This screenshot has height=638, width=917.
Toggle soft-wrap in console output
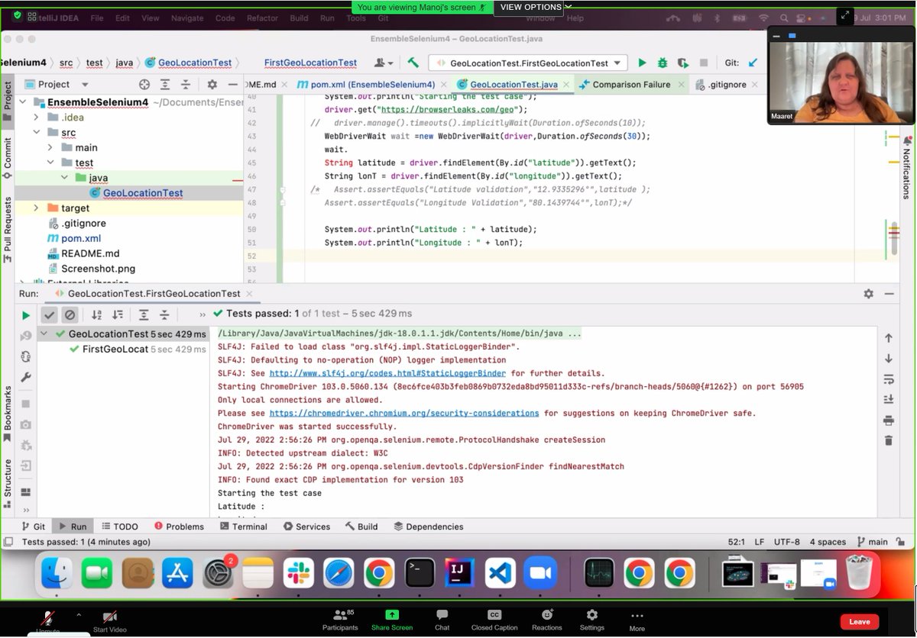(888, 379)
